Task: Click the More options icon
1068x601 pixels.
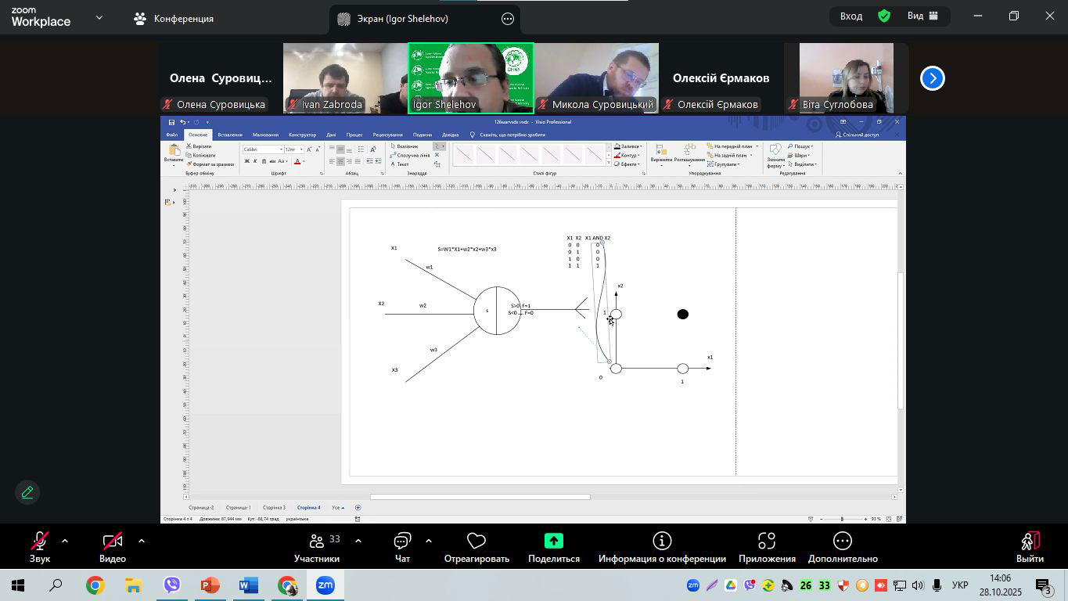Action: (843, 542)
